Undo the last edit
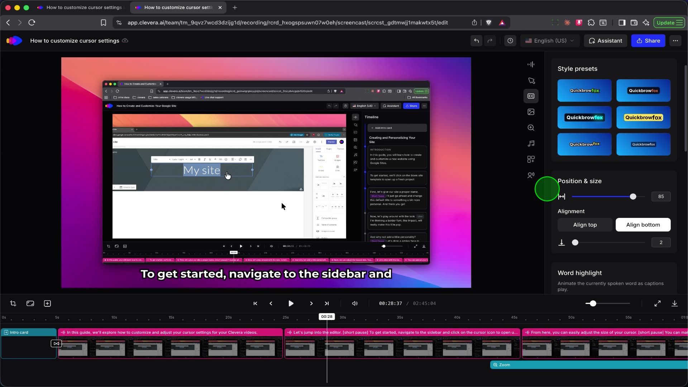Viewport: 688px width, 387px height. (476, 41)
